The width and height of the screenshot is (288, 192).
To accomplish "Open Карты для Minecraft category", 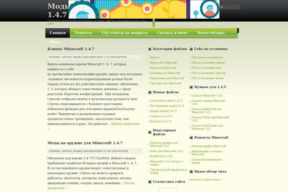I will pyautogui.click(x=163, y=63).
